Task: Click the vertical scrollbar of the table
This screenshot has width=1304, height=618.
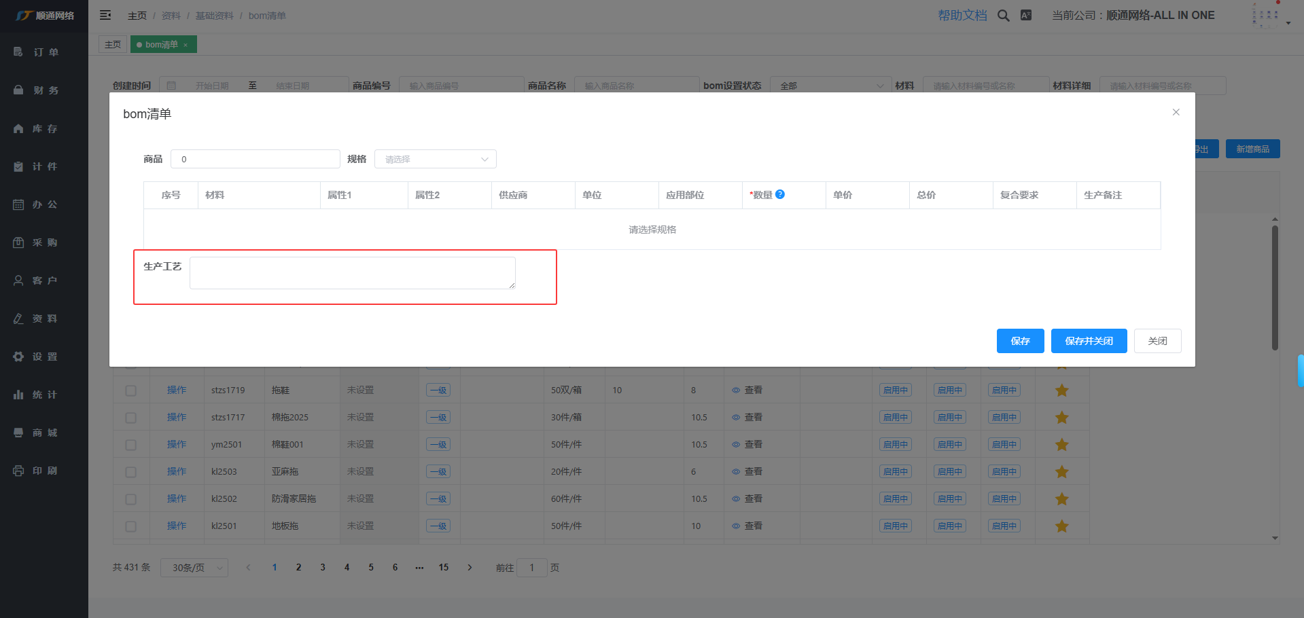Action: (1275, 288)
